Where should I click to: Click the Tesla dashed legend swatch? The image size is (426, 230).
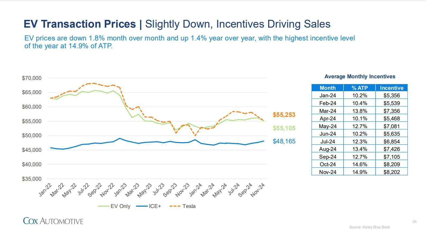pyautogui.click(x=175, y=206)
